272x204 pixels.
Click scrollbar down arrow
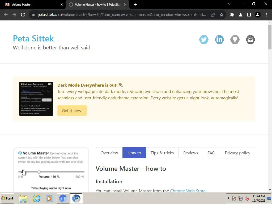tap(270, 190)
